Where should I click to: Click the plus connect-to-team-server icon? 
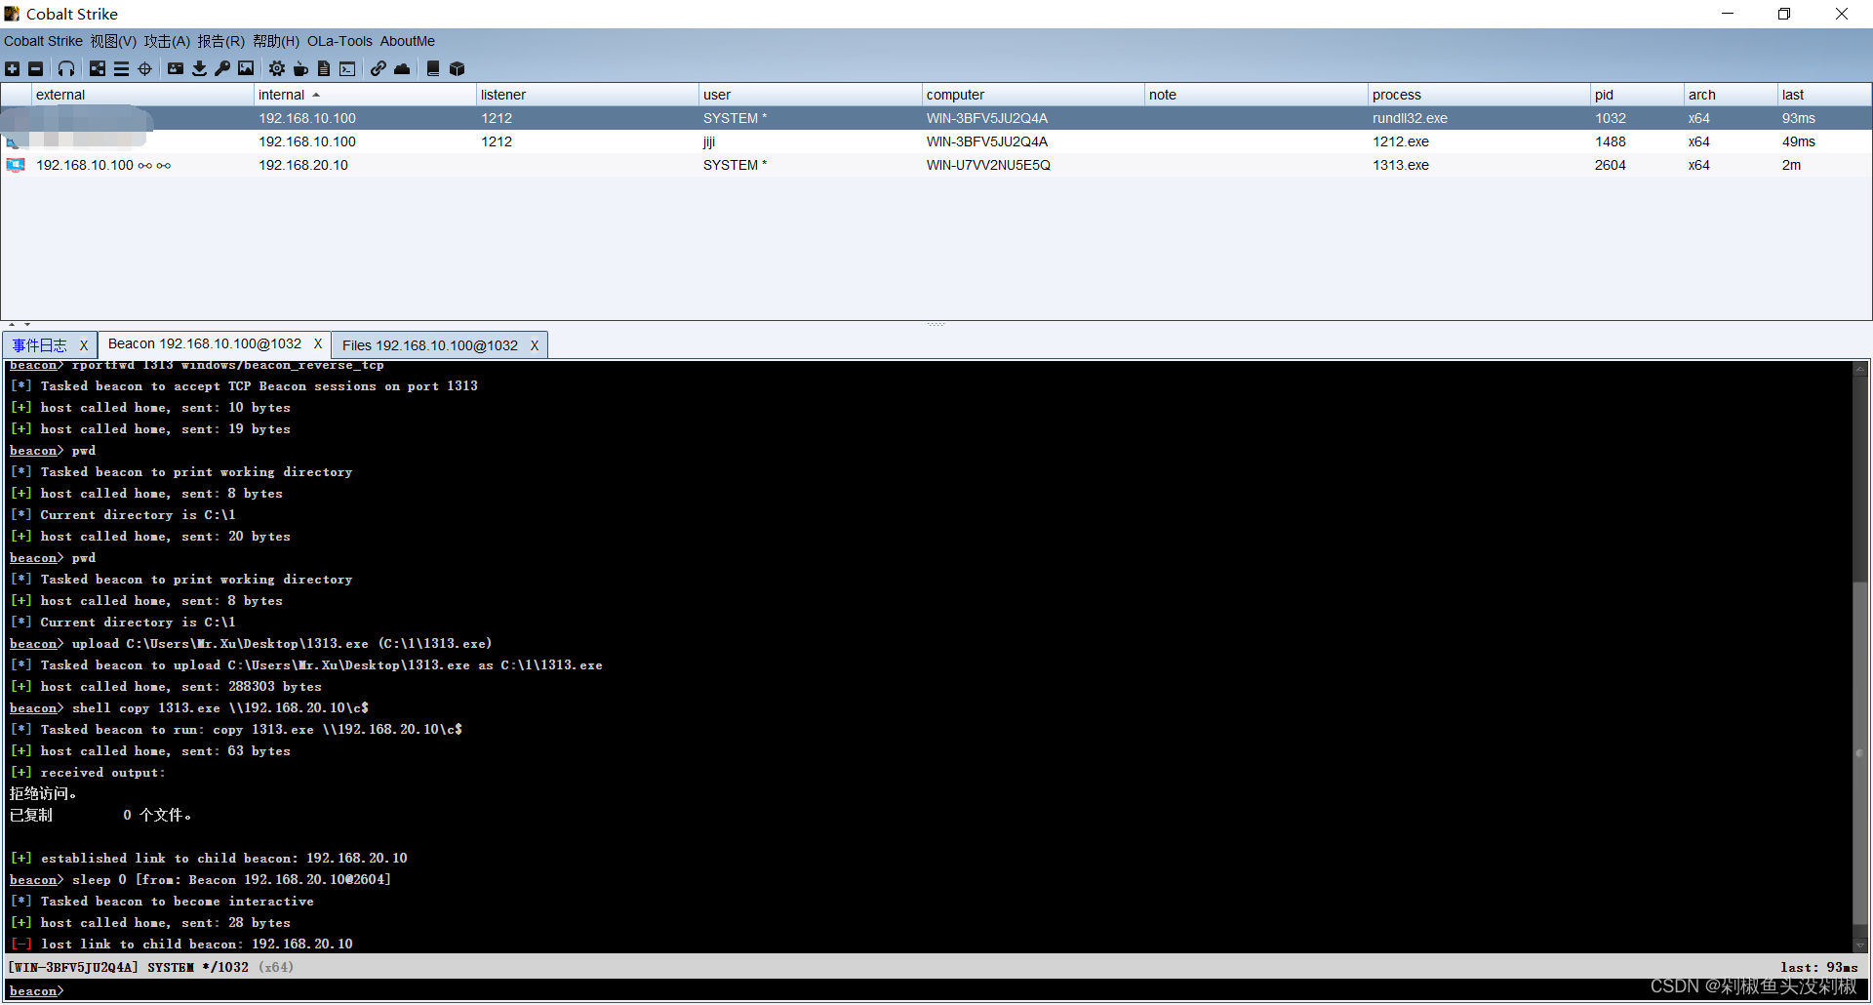pos(12,68)
